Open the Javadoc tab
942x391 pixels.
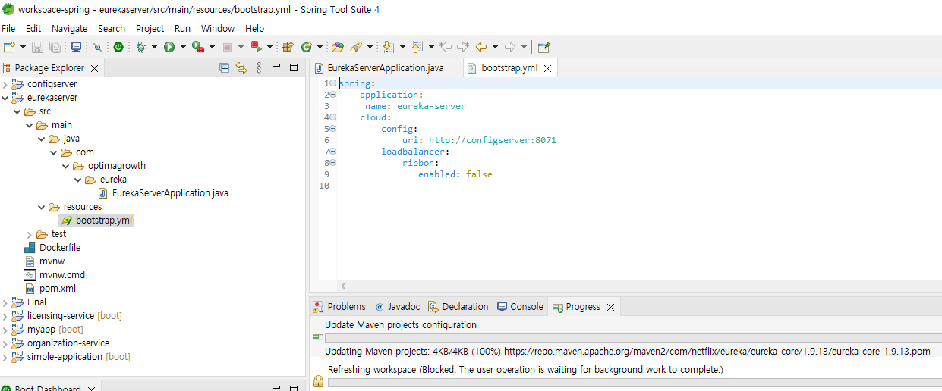coord(397,307)
